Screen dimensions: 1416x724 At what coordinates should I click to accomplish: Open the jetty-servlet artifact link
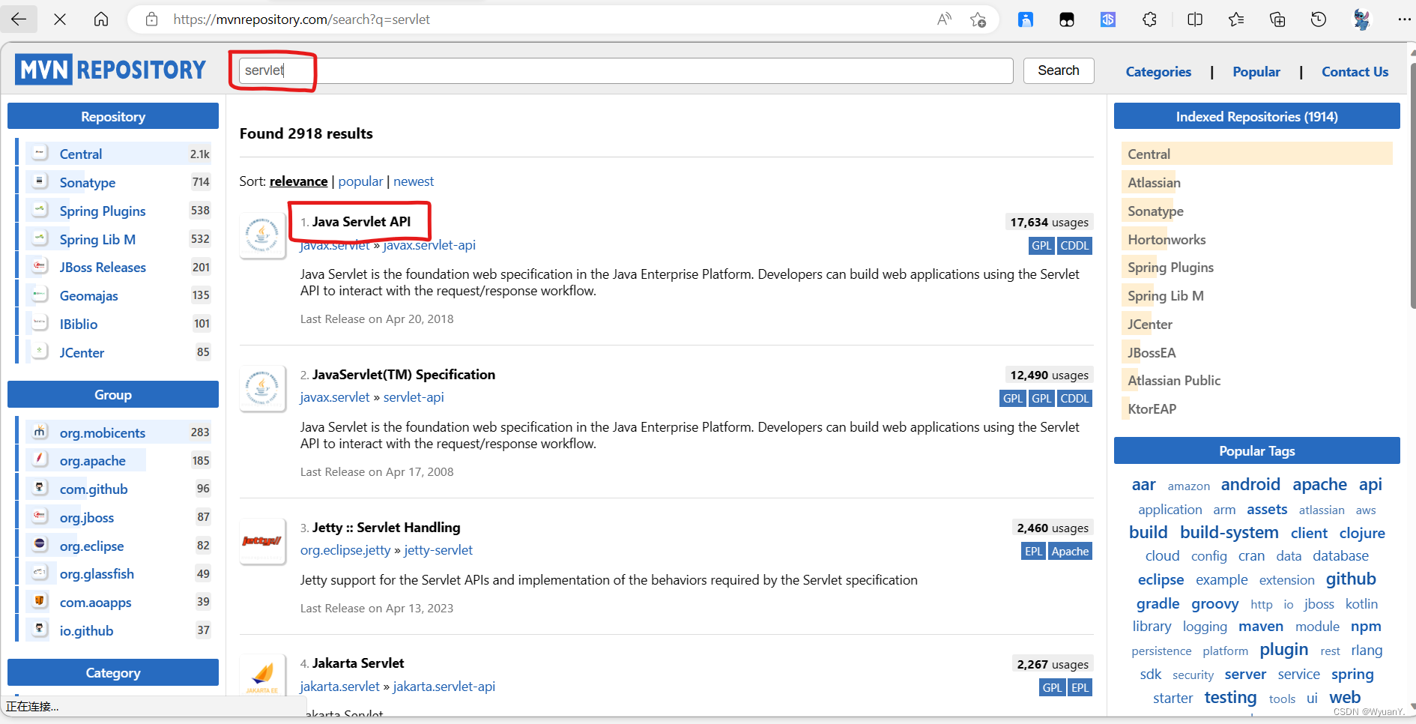coord(438,550)
